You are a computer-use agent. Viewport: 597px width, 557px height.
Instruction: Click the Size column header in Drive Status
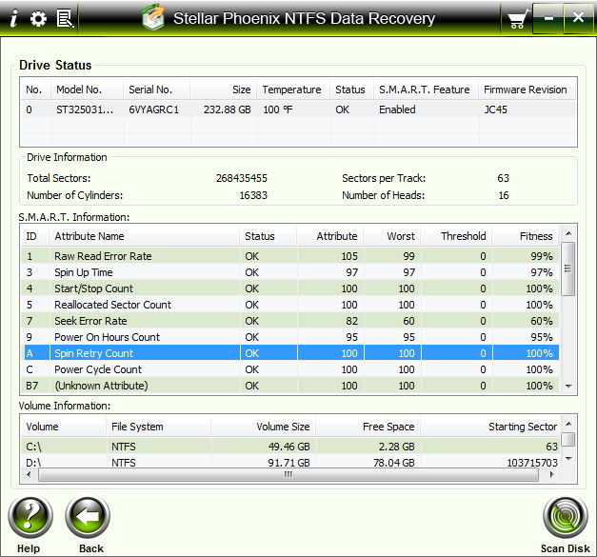(224, 90)
